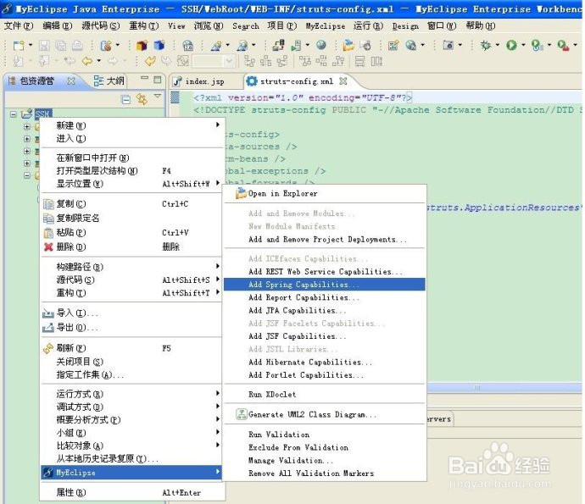Screen dimensions: 585x504
Task: Open the Debug button dropdown arrow
Action: [x=498, y=45]
